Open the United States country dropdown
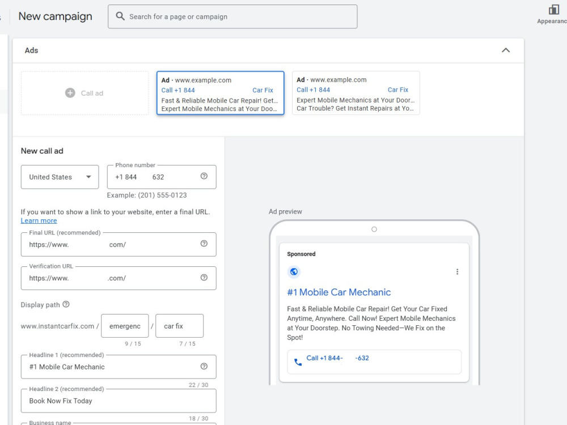The width and height of the screenshot is (567, 425). tap(60, 177)
